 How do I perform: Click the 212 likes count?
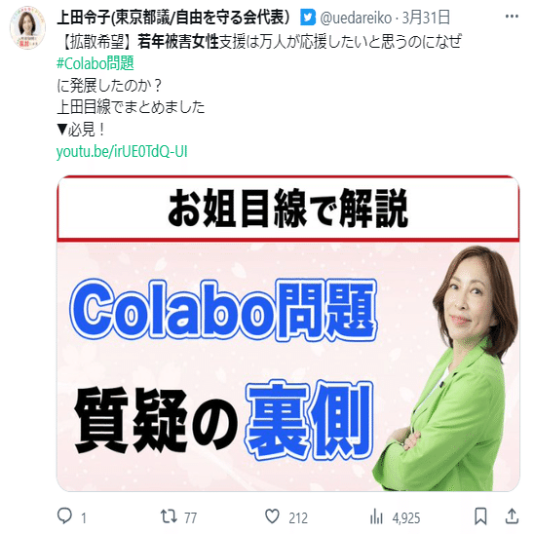(298, 518)
